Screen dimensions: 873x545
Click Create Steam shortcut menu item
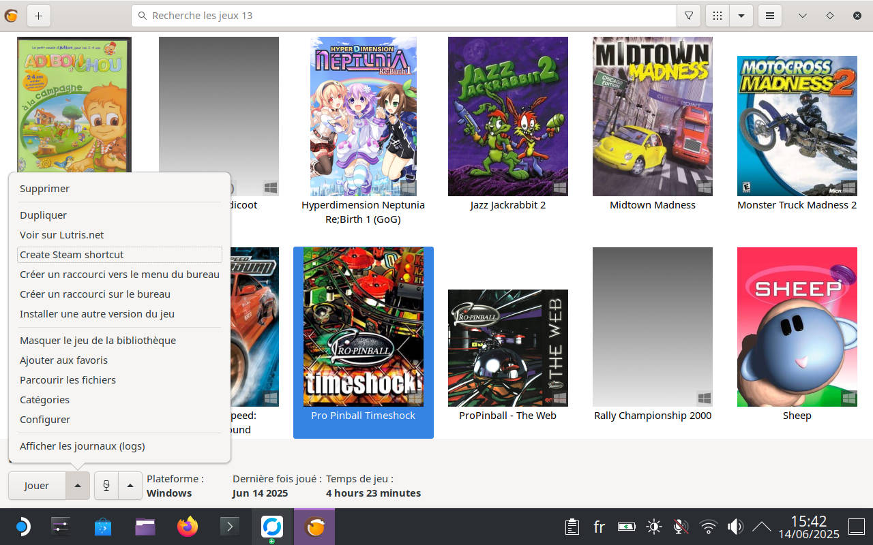click(119, 255)
